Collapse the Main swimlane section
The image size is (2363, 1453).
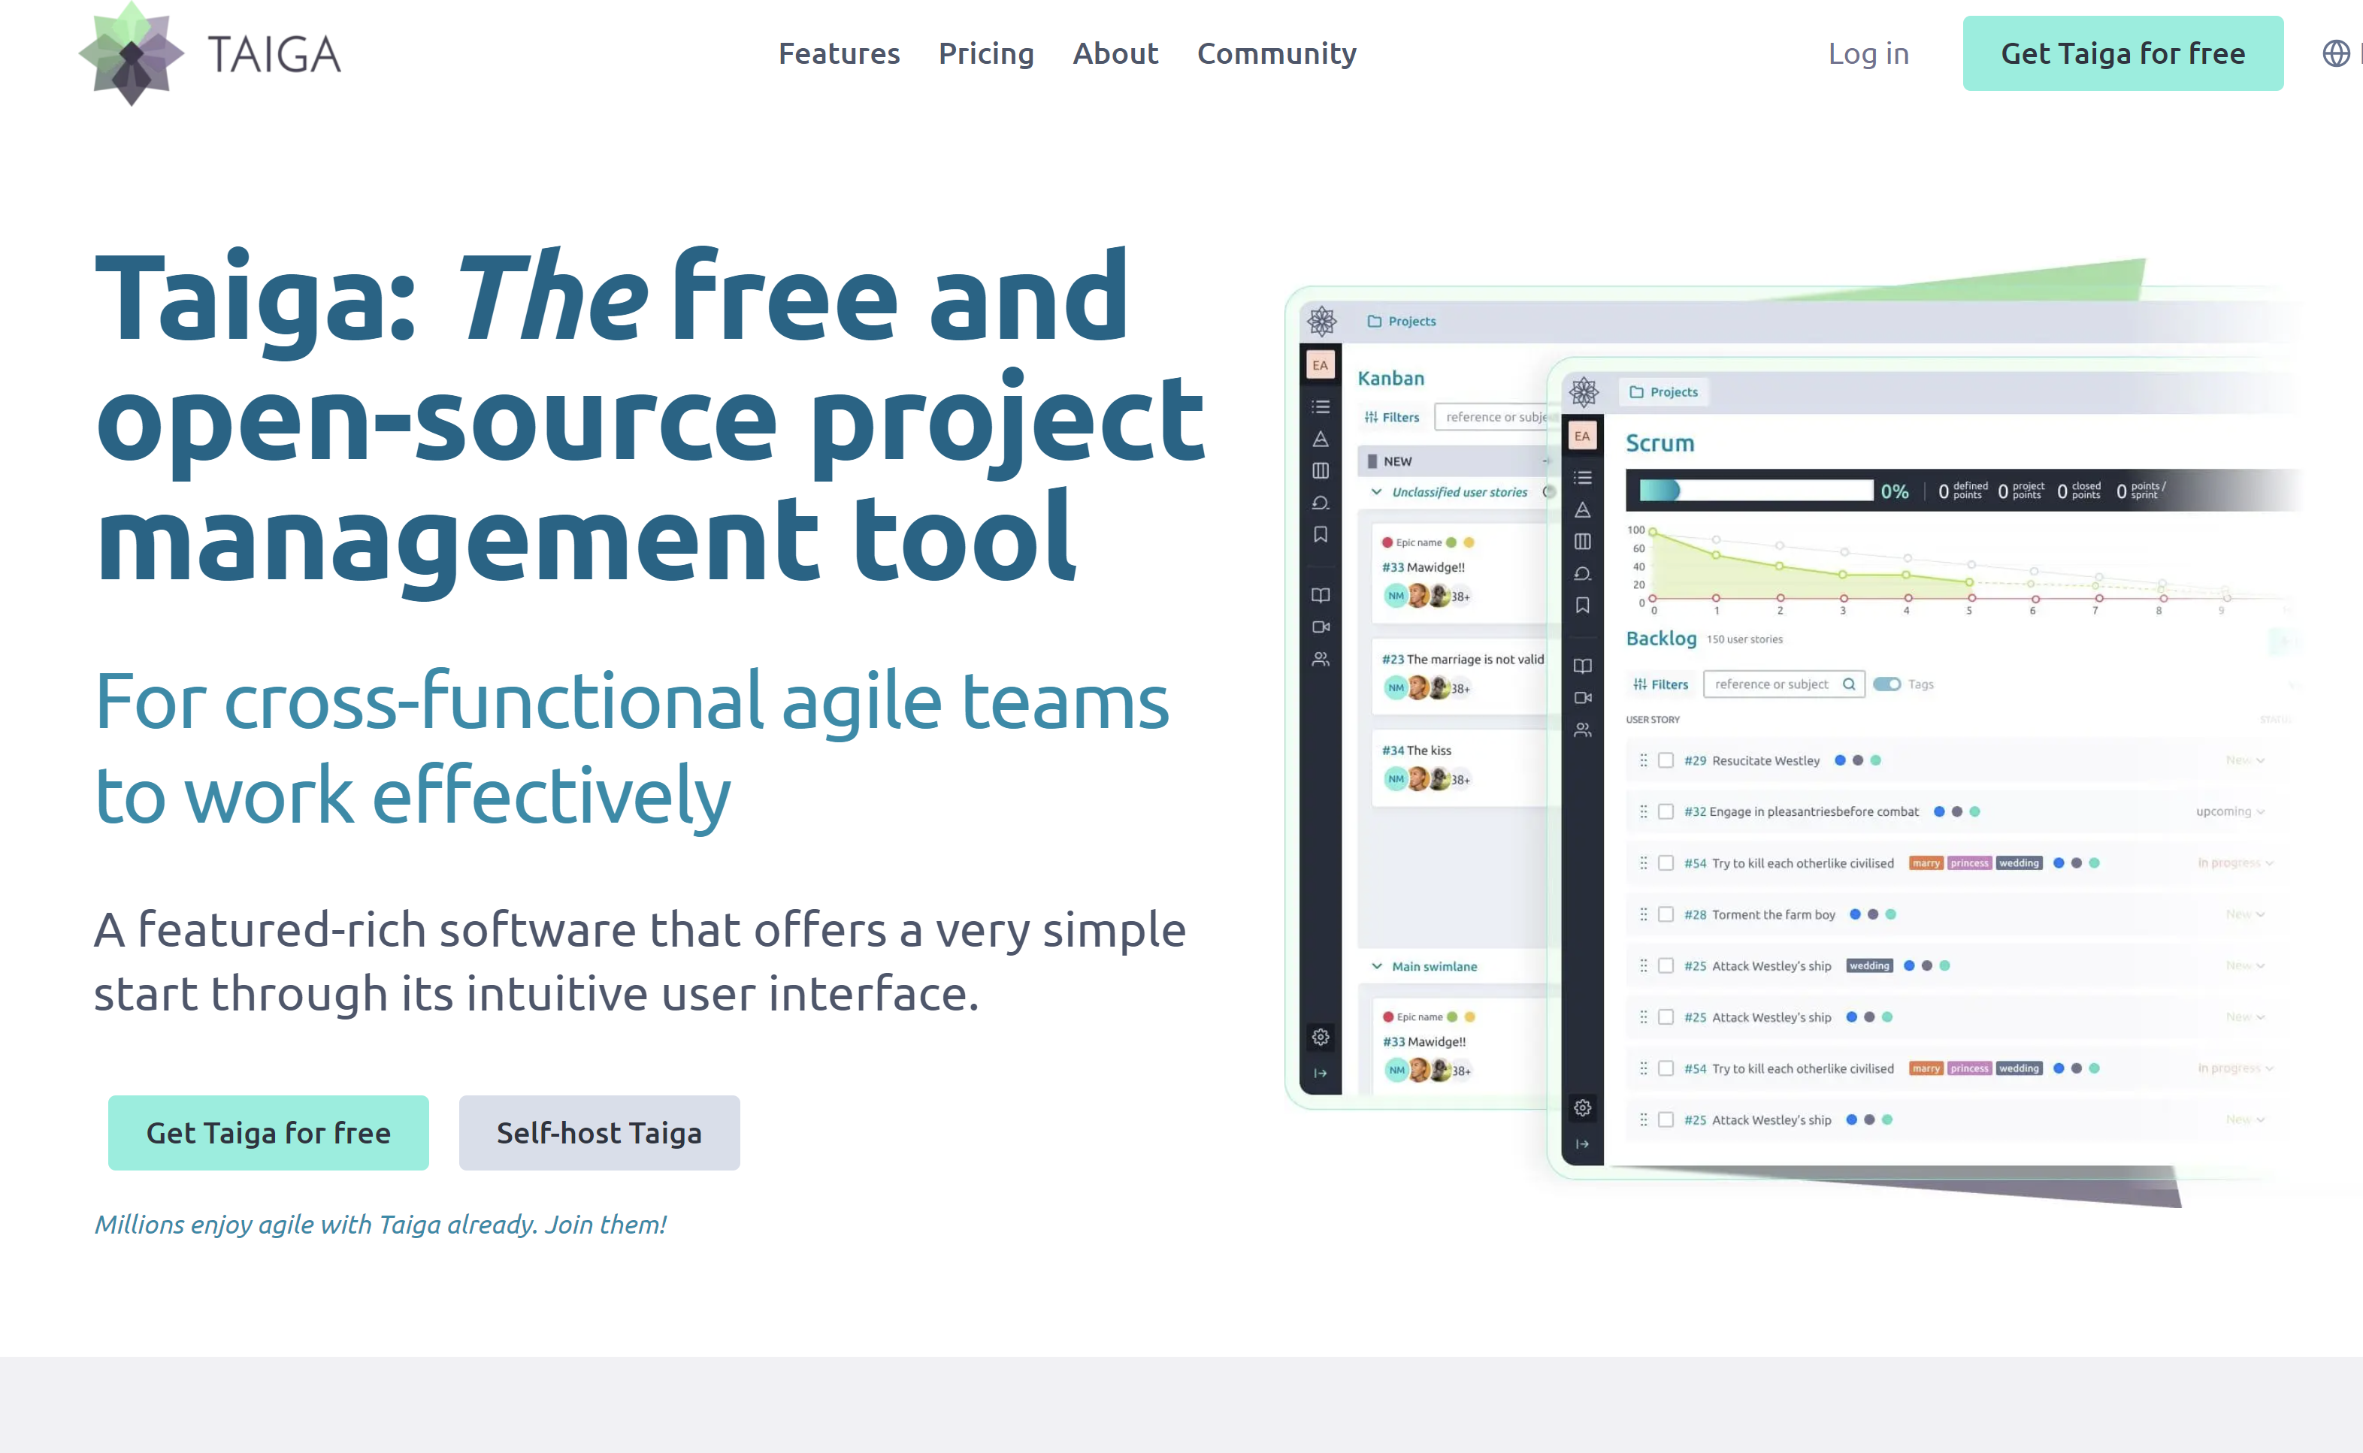point(1377,967)
